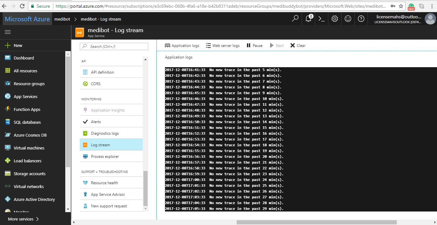Screen dimensions: 437x225
Task: Launch Cloud Shell from the top bar
Action: [x=321, y=19]
